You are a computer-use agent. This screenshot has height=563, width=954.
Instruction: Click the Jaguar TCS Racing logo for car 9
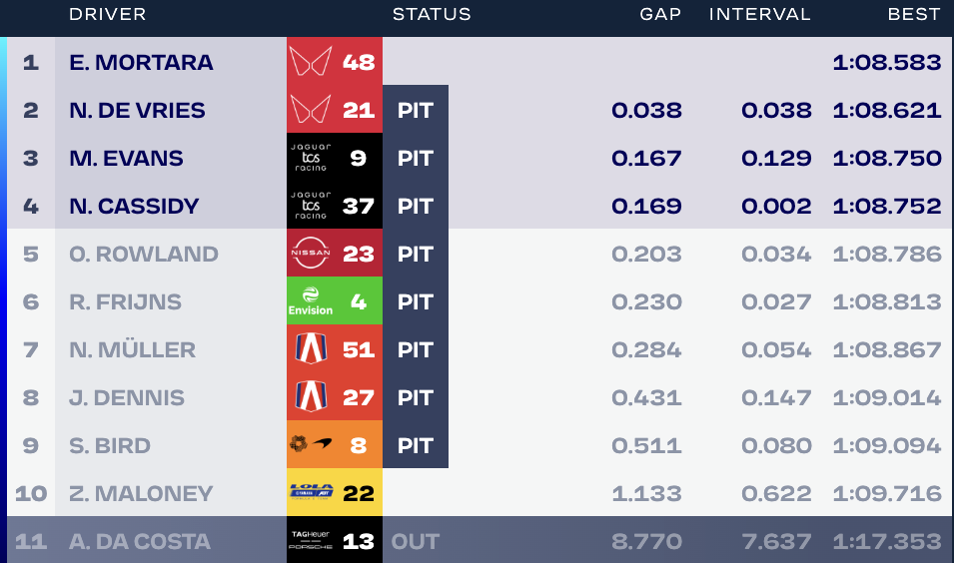pos(311,158)
